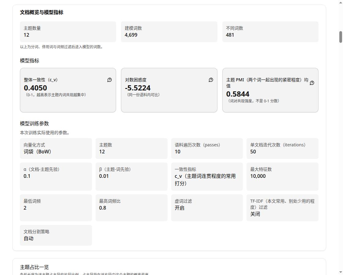Viewport: 343px width, 275px height.
Task: Click the 文档概览与模型指标 heading
Action: (x=42, y=13)
